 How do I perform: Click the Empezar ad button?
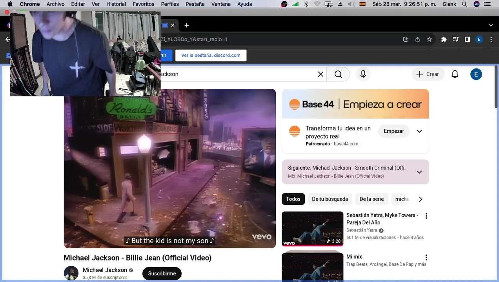click(x=394, y=131)
